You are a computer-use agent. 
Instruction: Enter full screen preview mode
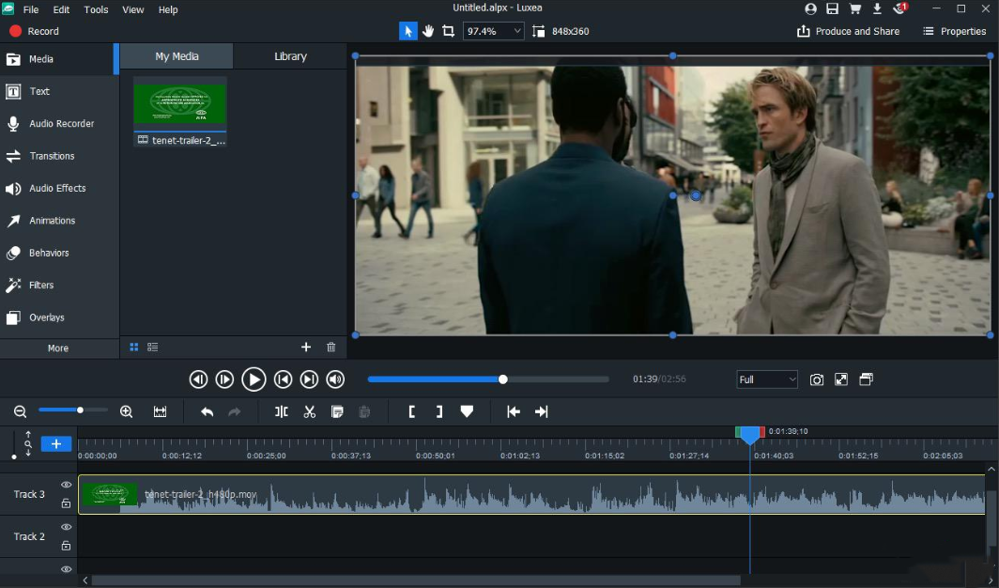(x=841, y=379)
